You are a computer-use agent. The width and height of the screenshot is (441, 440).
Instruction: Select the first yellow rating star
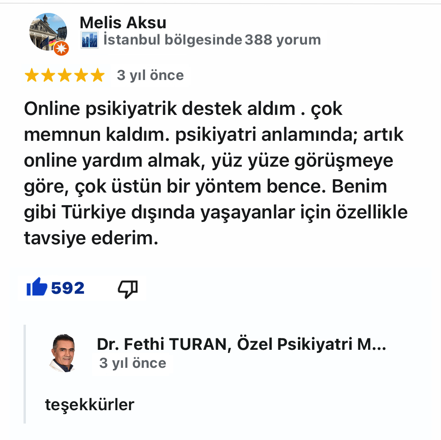click(x=32, y=75)
